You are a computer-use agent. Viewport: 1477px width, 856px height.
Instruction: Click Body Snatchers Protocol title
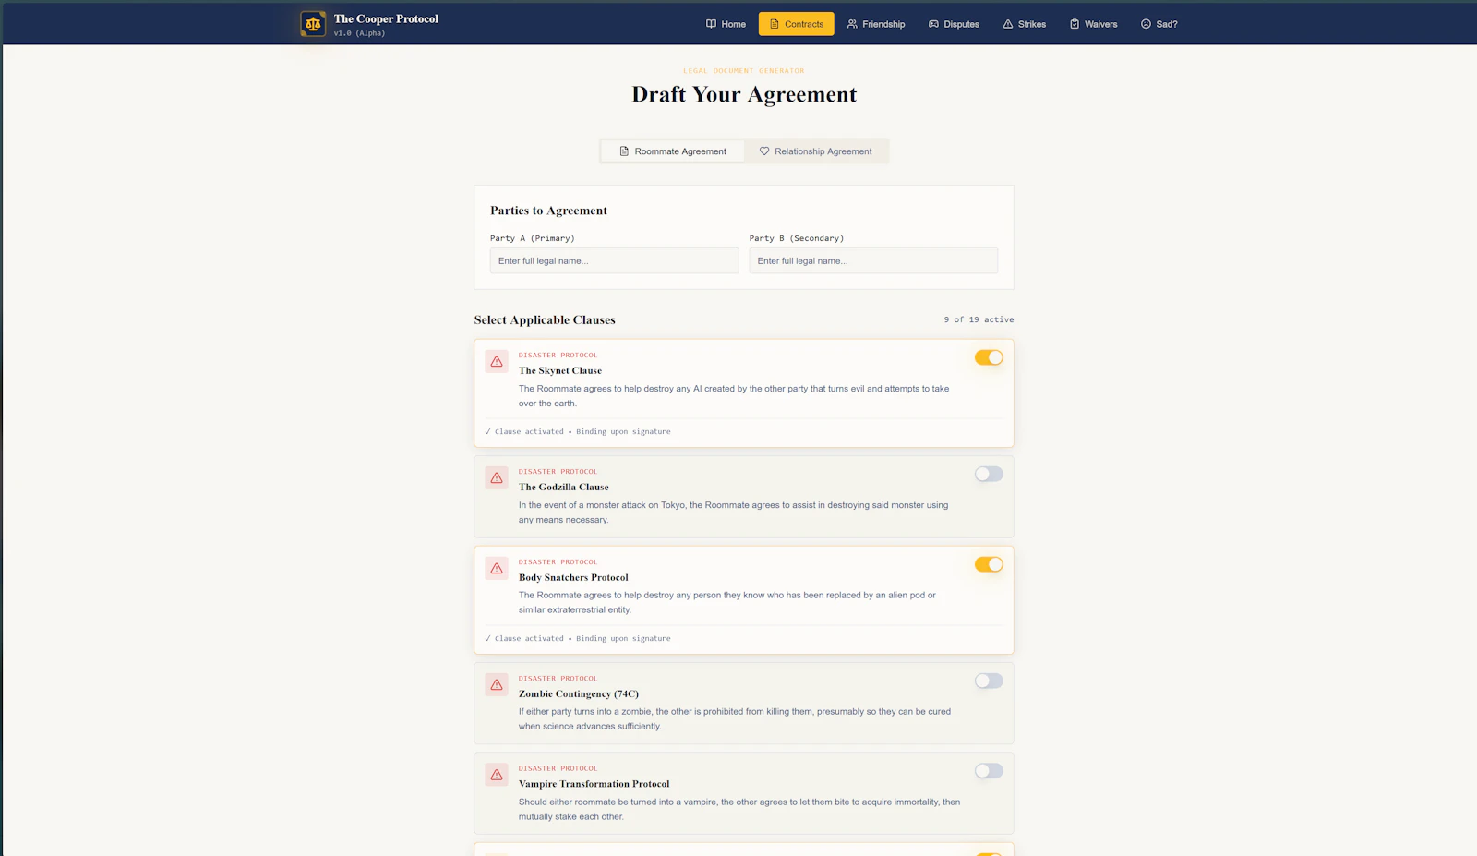tap(573, 577)
